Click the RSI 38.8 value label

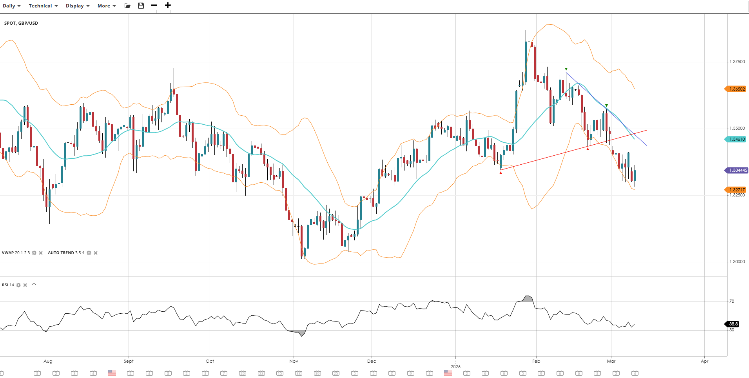tap(733, 324)
